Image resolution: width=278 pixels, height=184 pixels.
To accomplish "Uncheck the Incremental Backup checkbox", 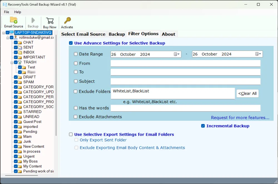I will (203, 126).
